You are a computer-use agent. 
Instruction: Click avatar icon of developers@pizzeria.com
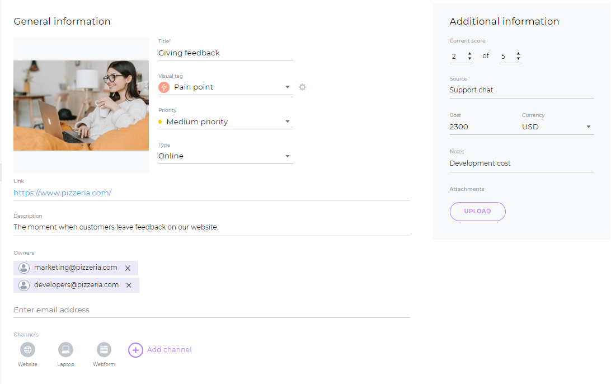pos(23,285)
